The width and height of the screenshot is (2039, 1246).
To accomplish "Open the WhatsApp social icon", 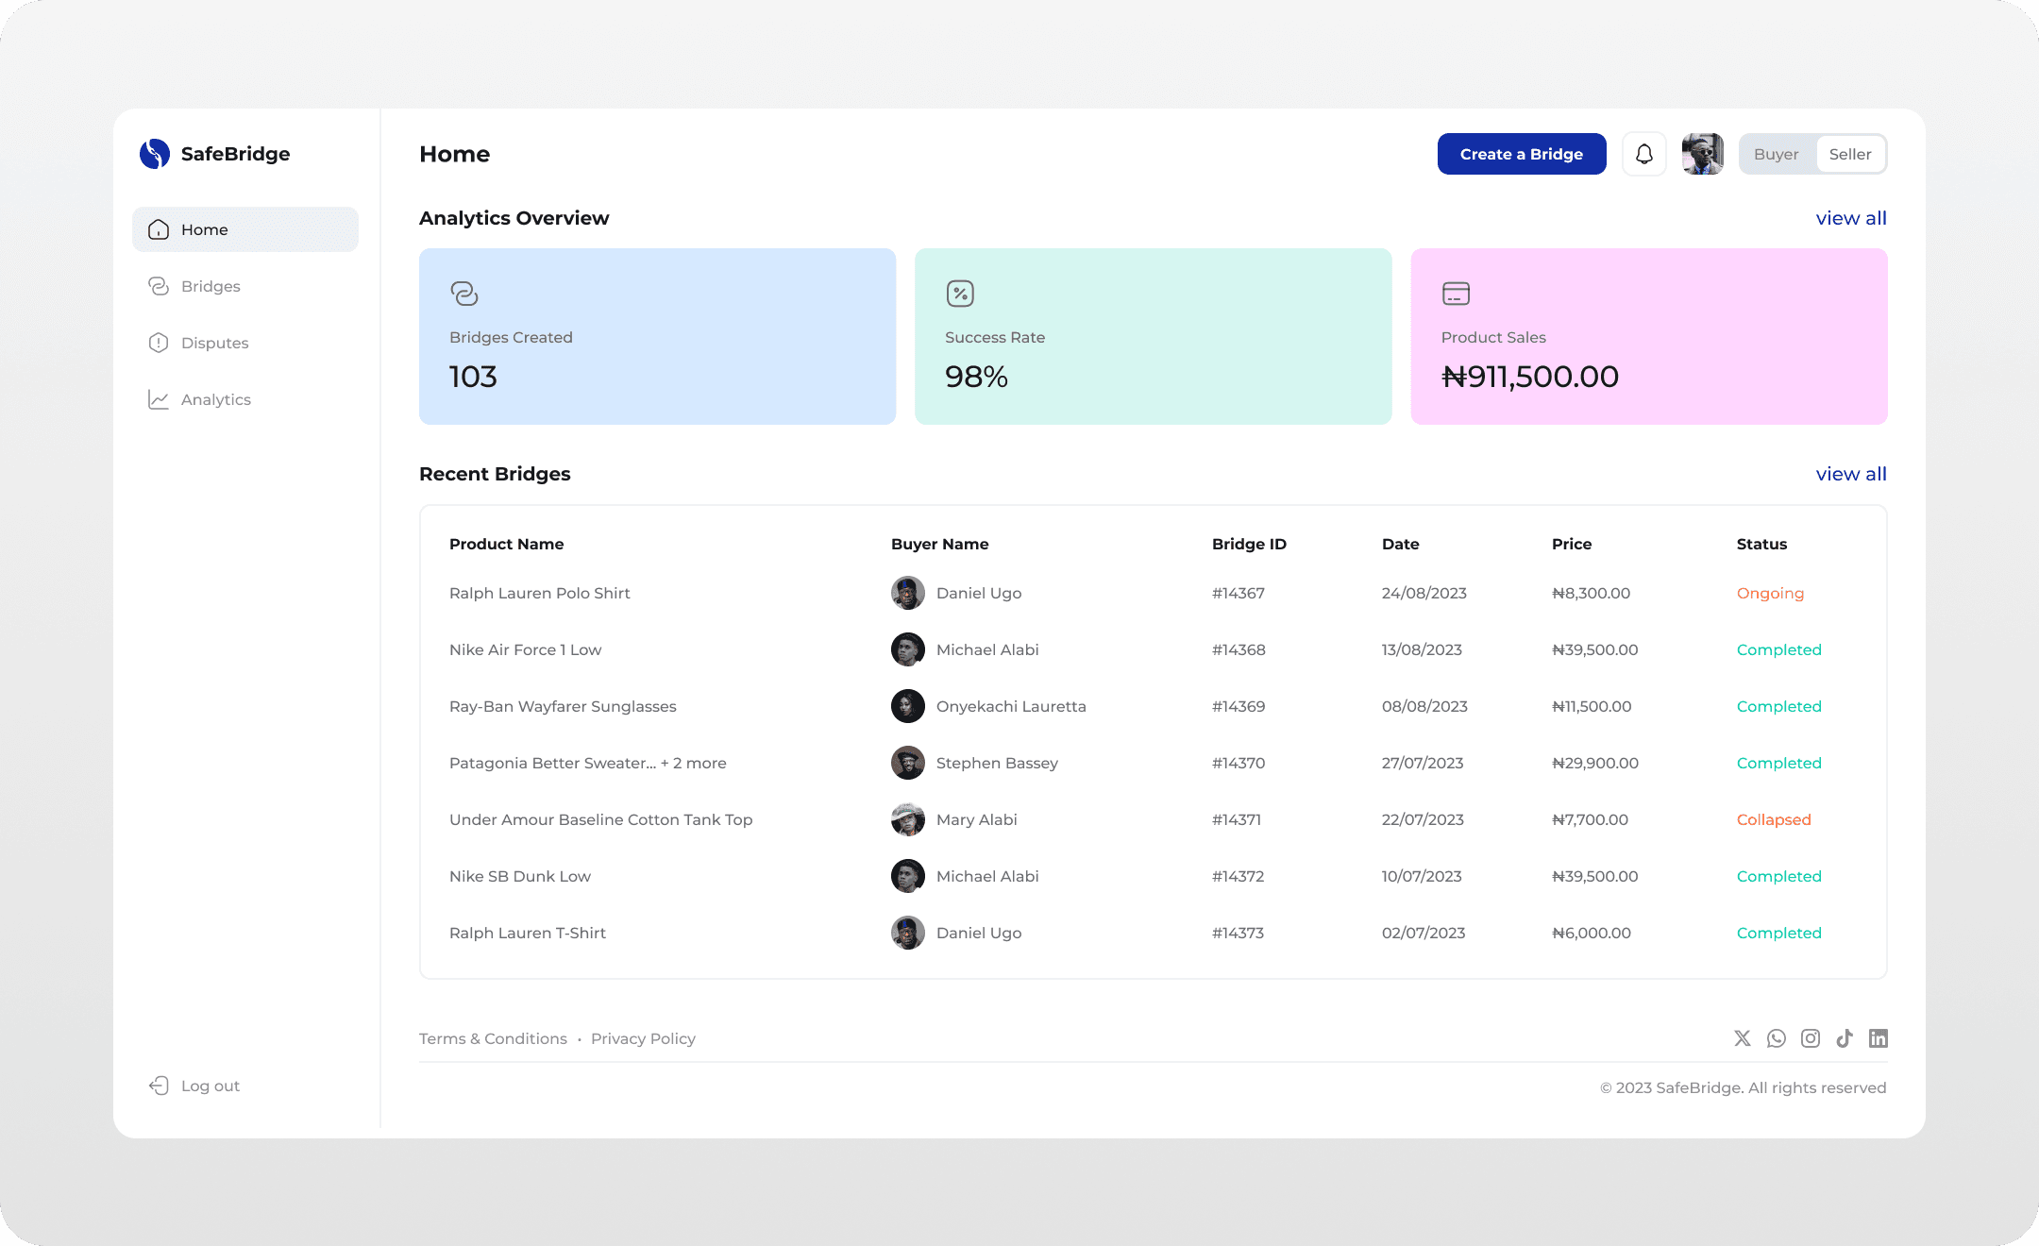I will [x=1777, y=1038].
